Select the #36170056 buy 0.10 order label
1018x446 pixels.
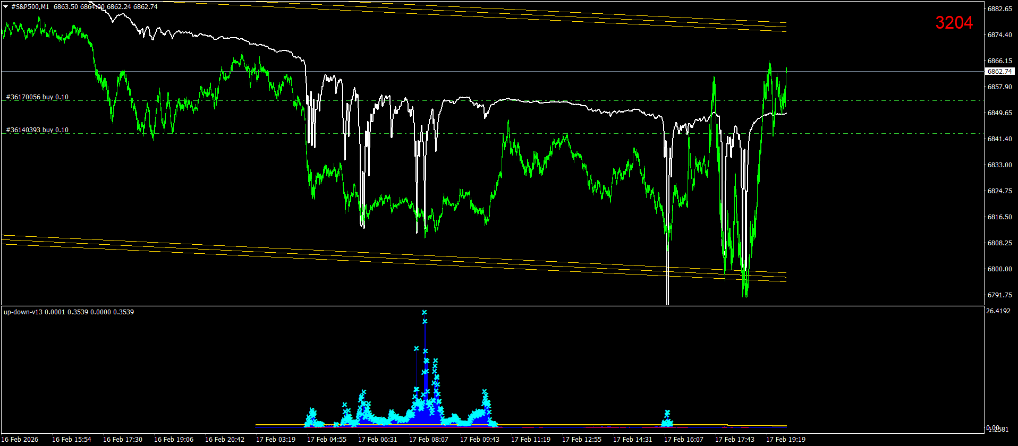coord(37,97)
